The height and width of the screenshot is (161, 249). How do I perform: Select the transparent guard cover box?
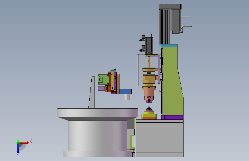tap(148, 70)
